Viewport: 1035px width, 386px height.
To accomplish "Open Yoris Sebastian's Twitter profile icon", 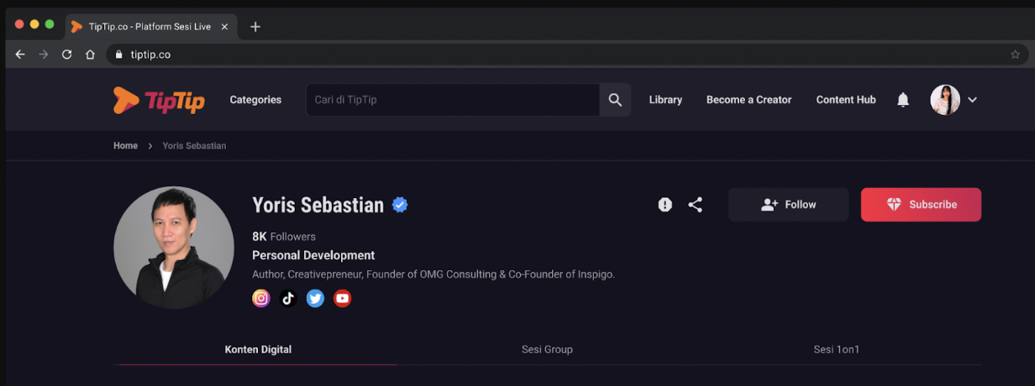I will [x=315, y=298].
